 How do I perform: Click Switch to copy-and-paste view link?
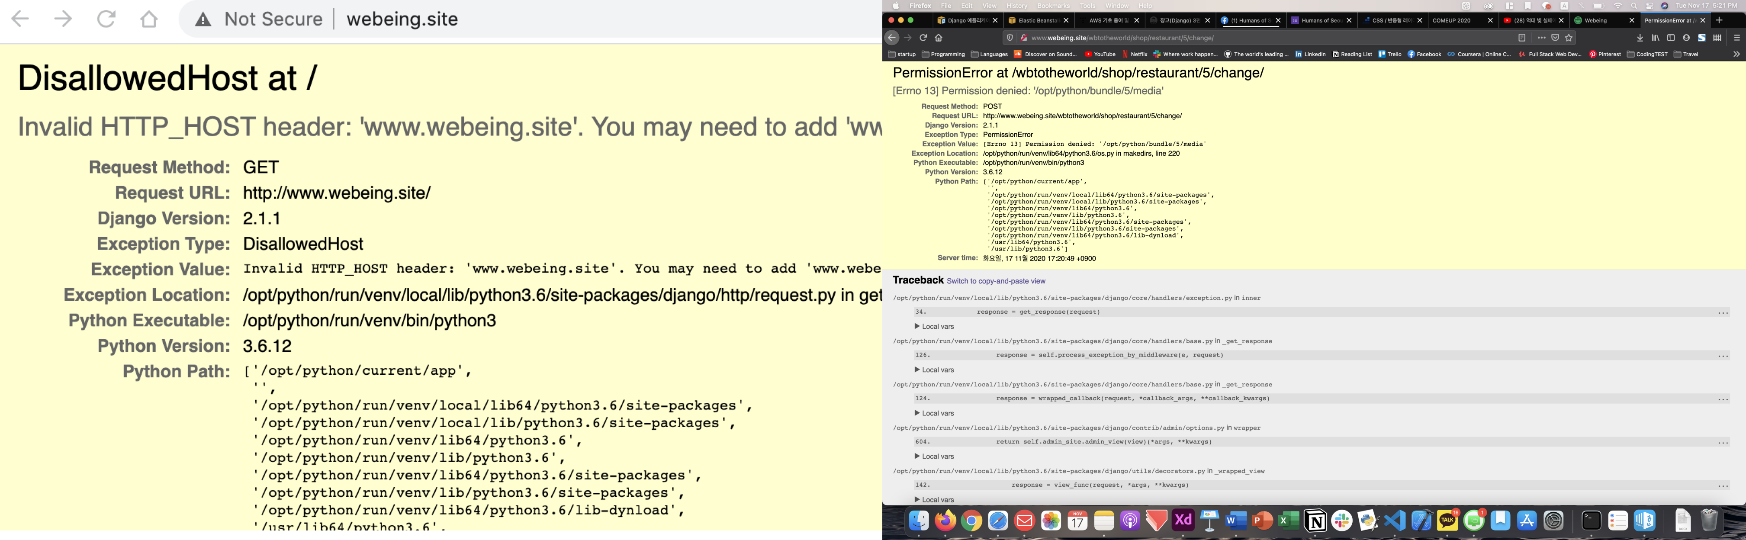996,281
